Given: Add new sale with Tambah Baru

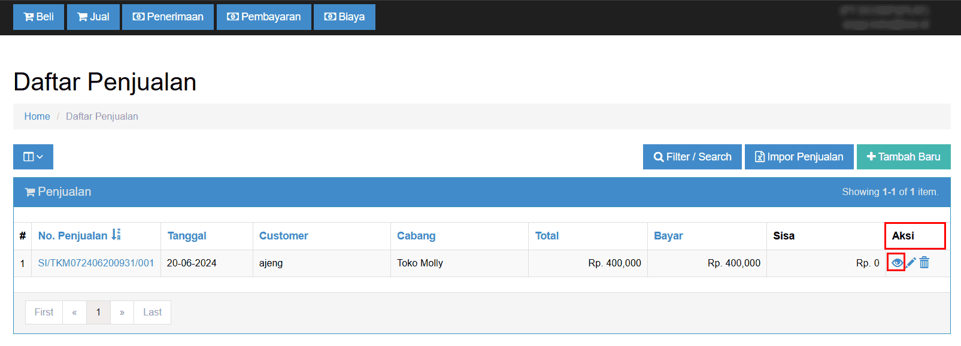Looking at the screenshot, I should click(903, 157).
